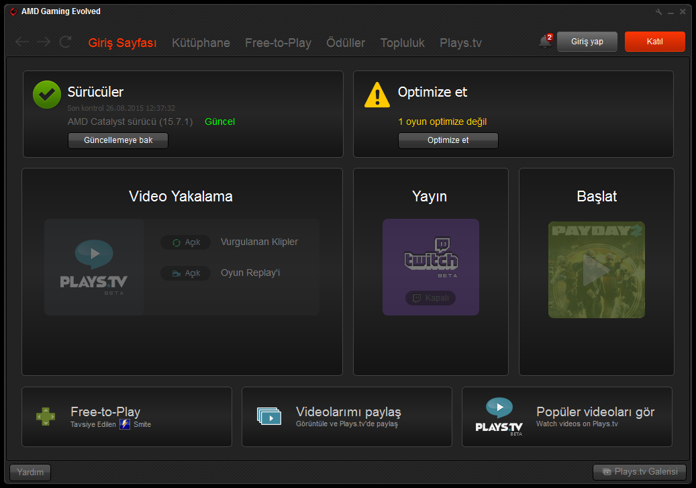Click the Plays.tv logo near Popüler videoları

pos(499,416)
